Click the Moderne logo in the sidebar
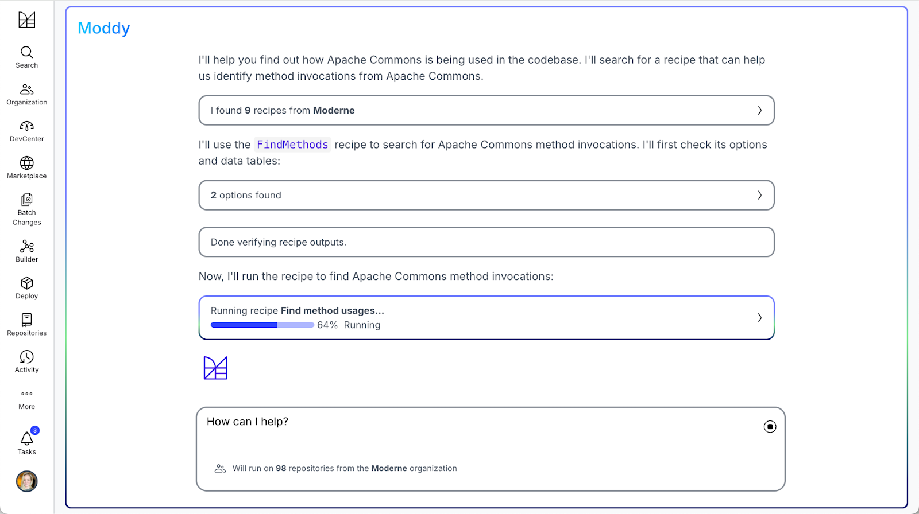 [26, 20]
